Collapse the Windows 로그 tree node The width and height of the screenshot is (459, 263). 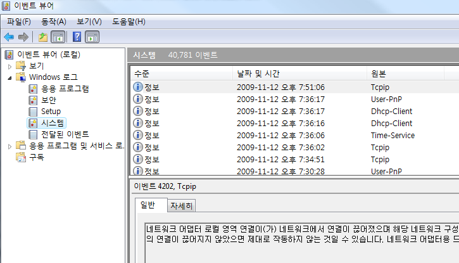[x=9, y=77]
